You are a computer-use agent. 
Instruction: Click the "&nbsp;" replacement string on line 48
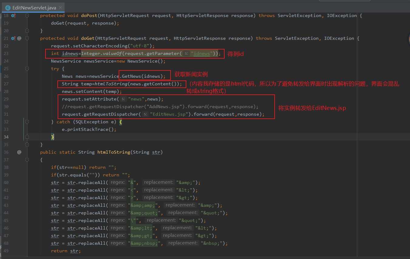pos(212,243)
